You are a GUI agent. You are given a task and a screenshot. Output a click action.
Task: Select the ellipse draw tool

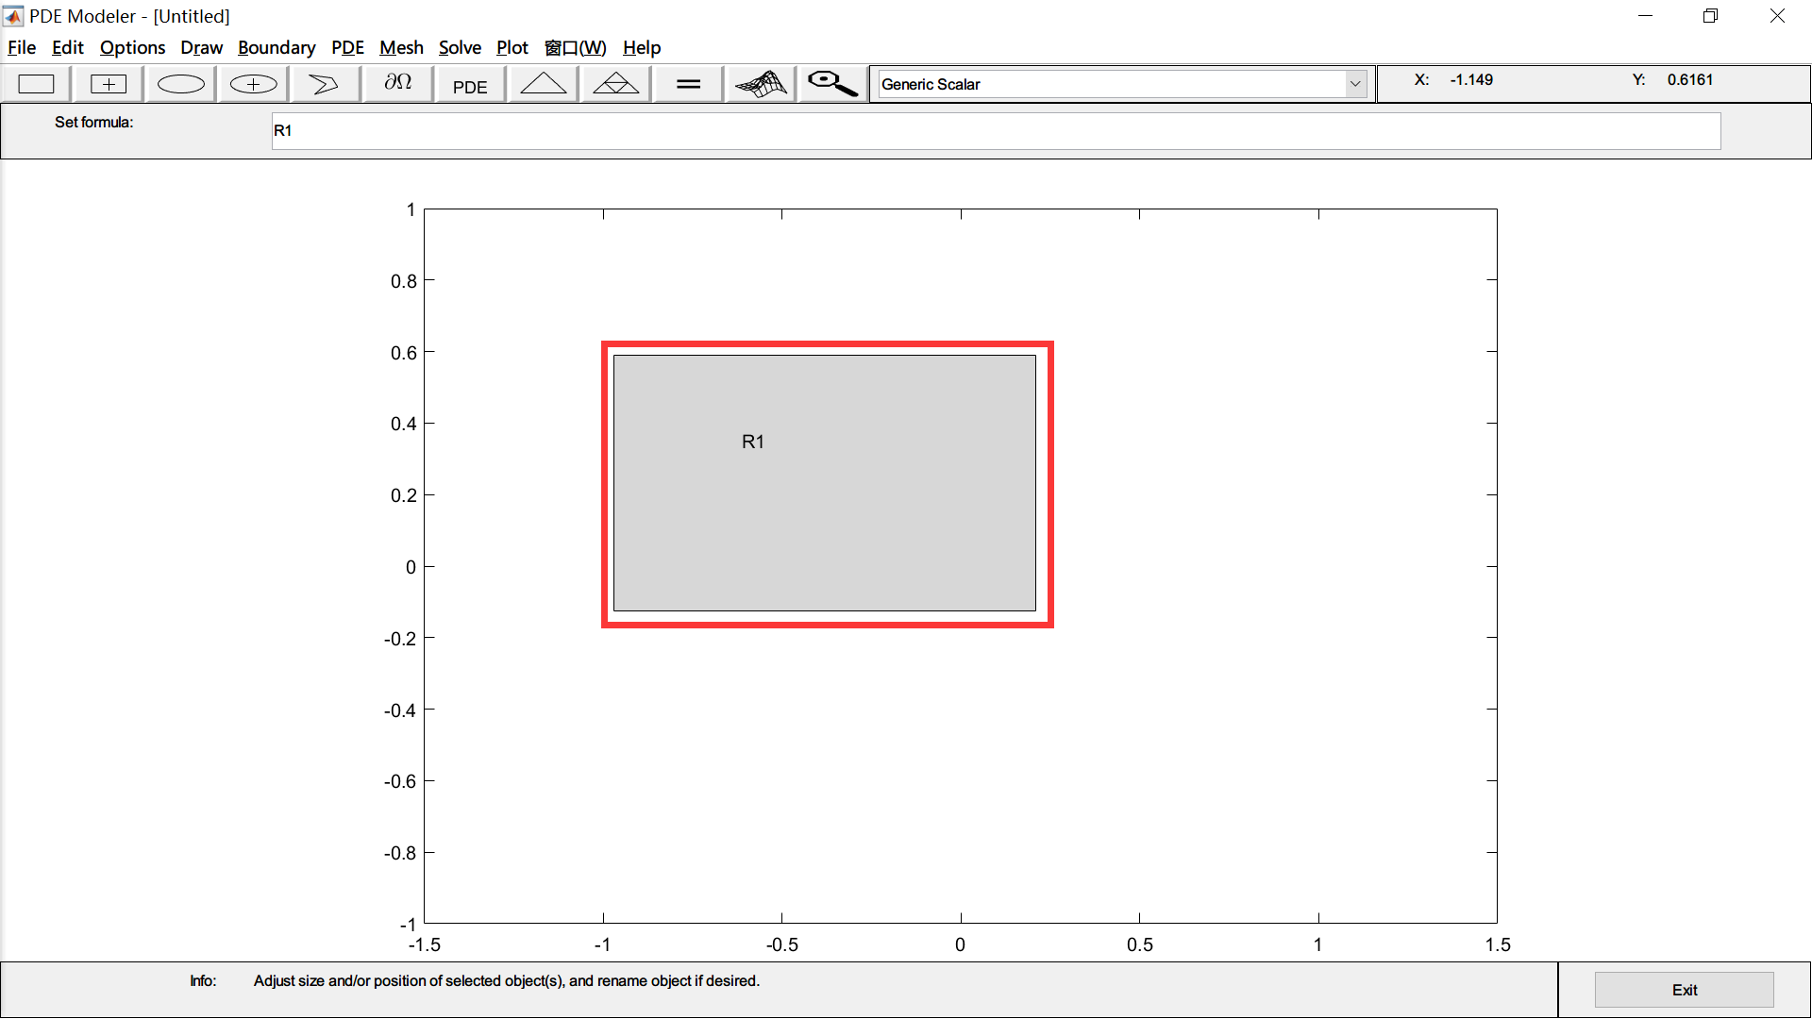tap(179, 83)
